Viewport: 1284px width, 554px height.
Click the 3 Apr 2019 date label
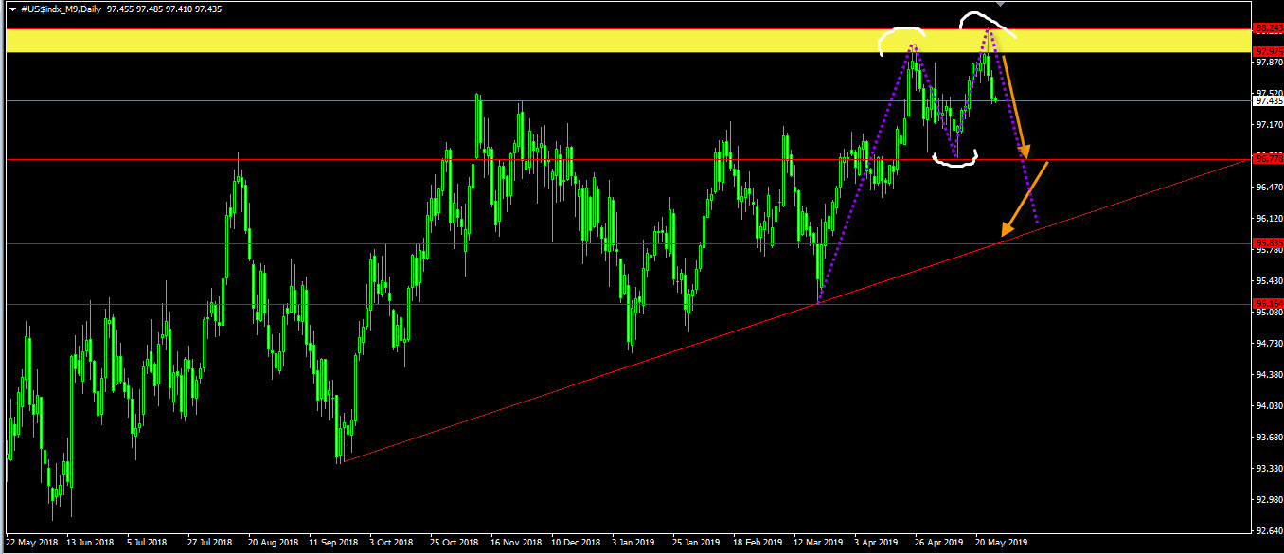pos(876,544)
